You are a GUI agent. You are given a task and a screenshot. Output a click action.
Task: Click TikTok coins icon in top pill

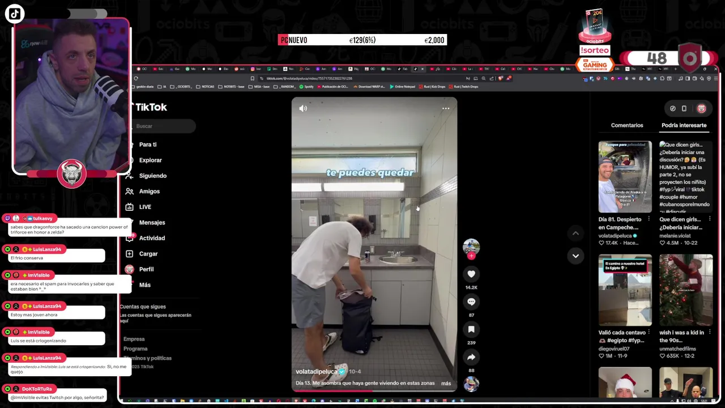point(673,108)
